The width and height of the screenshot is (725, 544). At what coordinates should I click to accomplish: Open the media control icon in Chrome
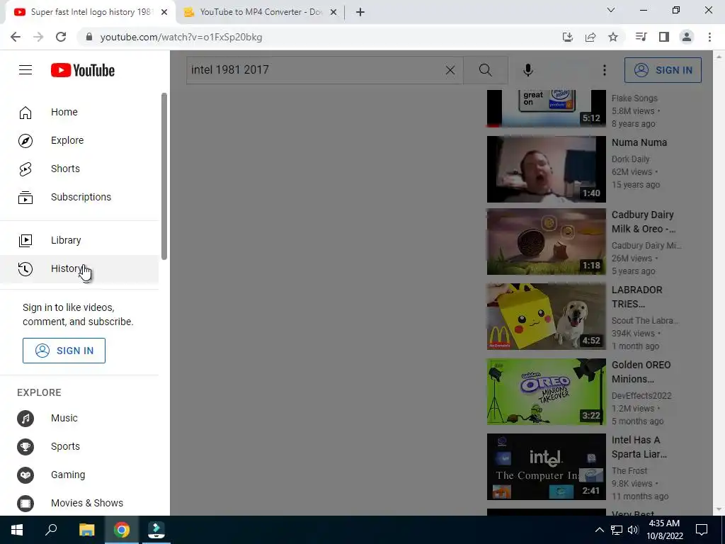641,37
